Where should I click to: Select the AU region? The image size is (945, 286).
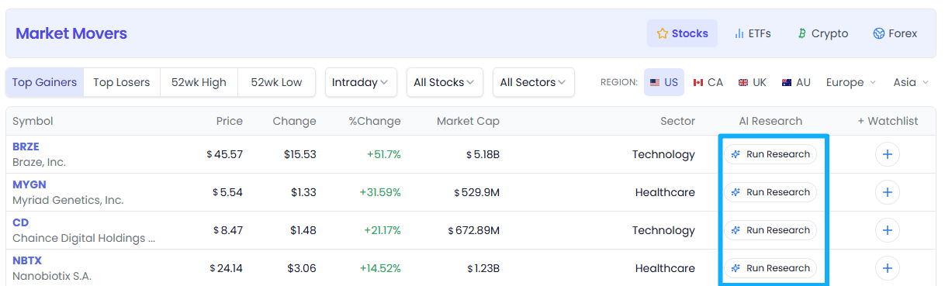(796, 82)
